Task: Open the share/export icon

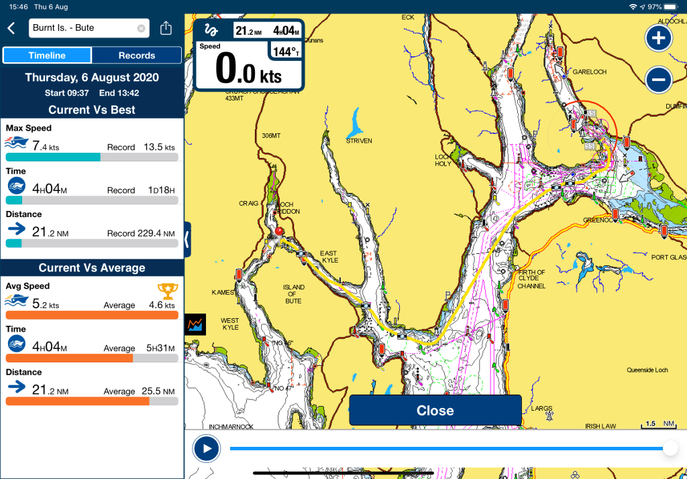Action: point(166,28)
